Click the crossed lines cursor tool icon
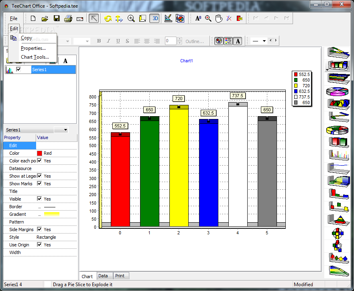 coord(229,18)
